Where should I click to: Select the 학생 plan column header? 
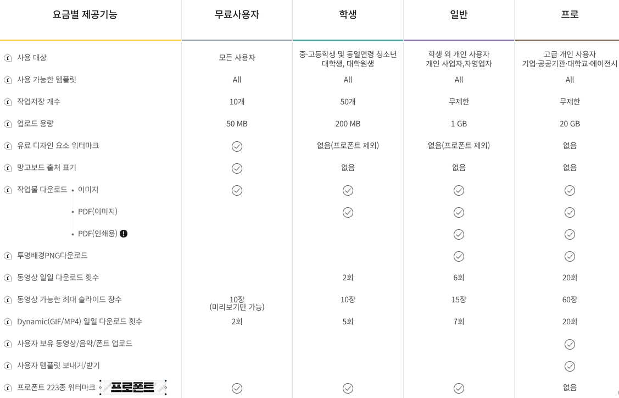(x=348, y=15)
